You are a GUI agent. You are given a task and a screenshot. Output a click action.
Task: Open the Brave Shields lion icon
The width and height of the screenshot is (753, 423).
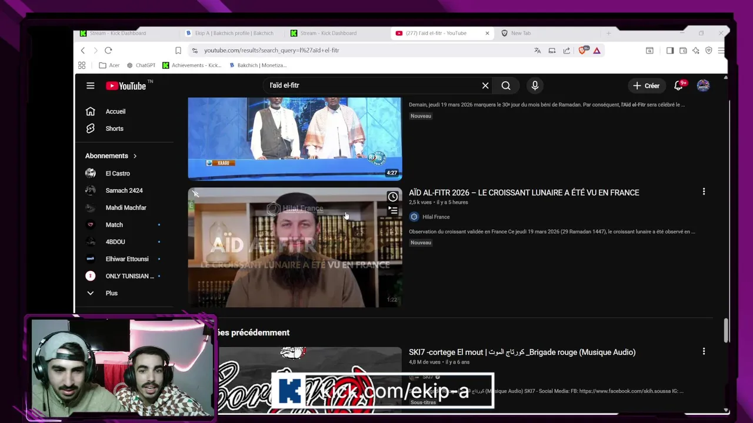(x=582, y=51)
